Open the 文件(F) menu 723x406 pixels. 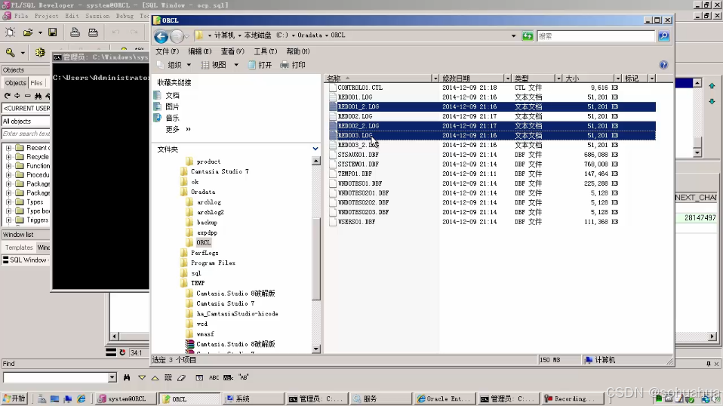tap(167, 51)
